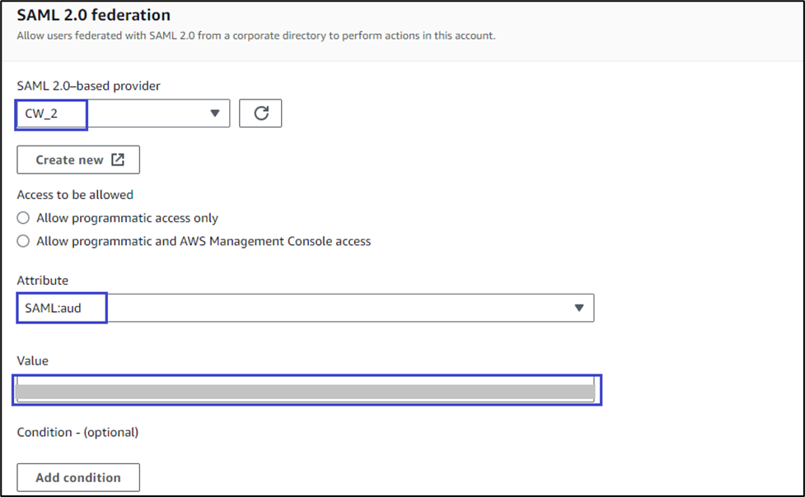Click the arrow of the Attribute dropdown
The image size is (805, 497).
(578, 308)
